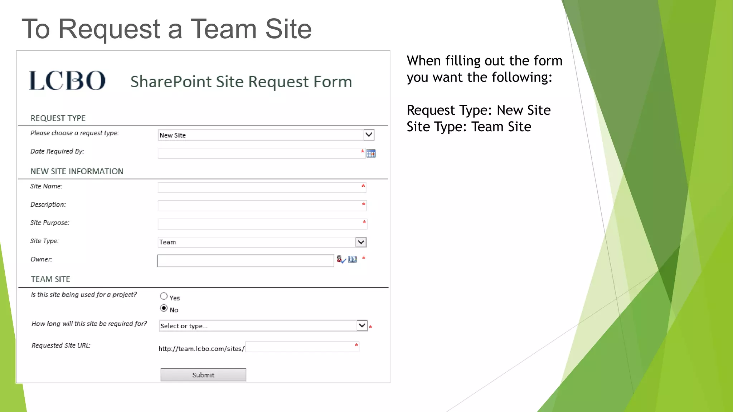Click the LCBO logo

tap(67, 80)
